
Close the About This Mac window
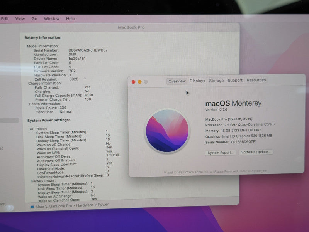(133, 82)
